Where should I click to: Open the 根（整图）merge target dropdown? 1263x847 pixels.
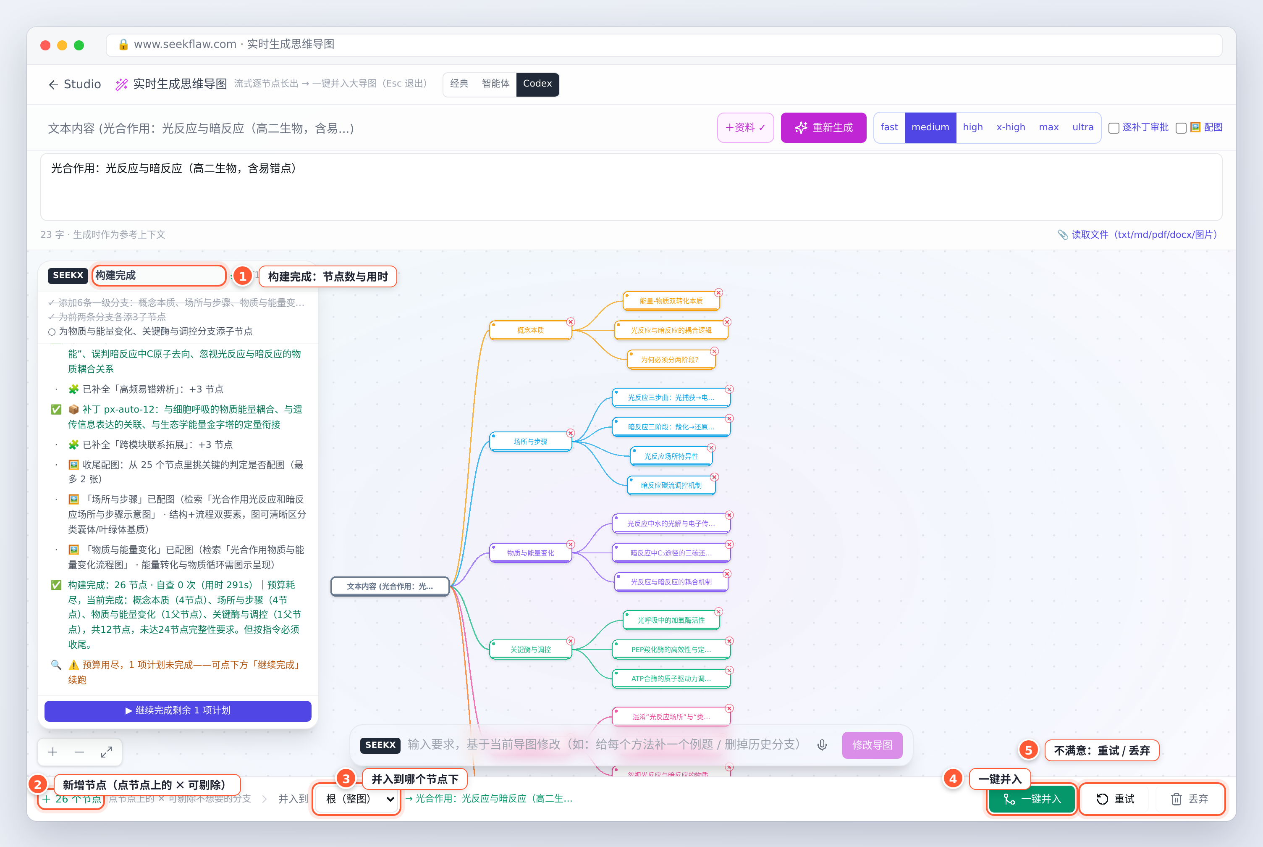pos(358,799)
